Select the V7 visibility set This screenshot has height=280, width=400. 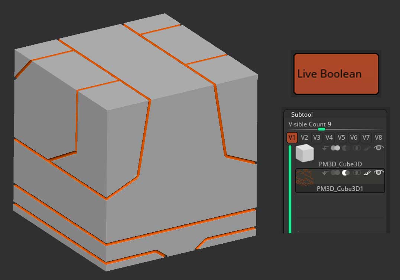coord(366,137)
